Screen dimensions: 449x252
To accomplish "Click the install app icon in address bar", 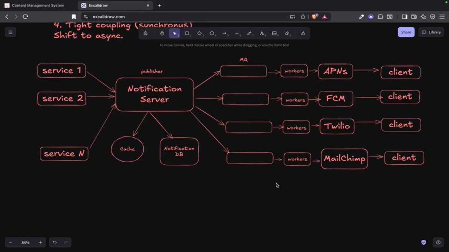I will tap(292, 16).
